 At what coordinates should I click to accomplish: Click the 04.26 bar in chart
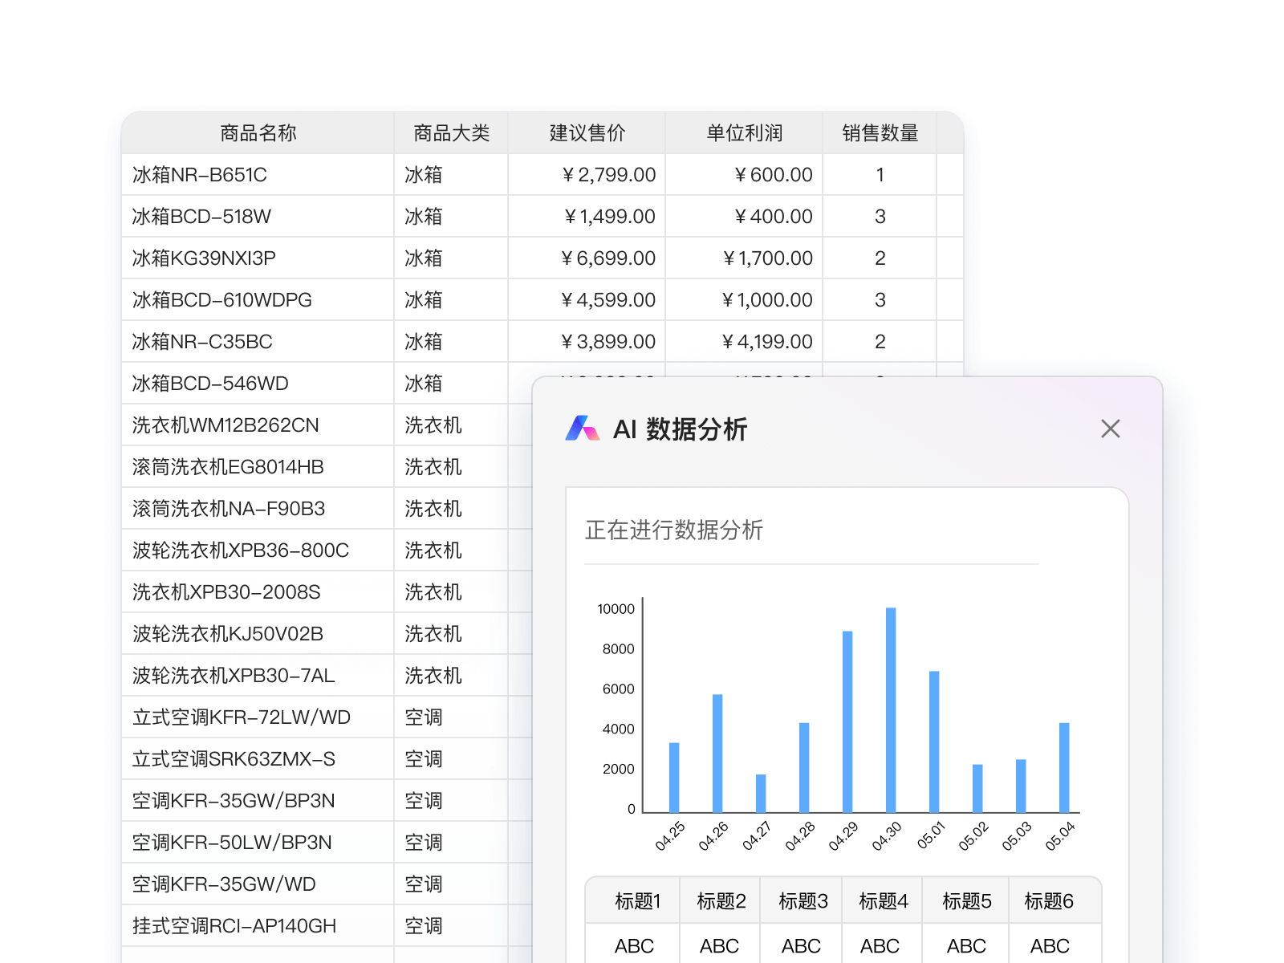(717, 754)
